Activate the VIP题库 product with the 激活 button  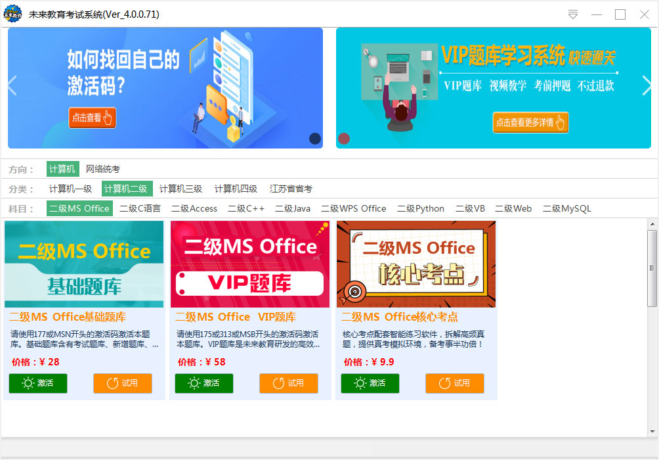coord(204,383)
